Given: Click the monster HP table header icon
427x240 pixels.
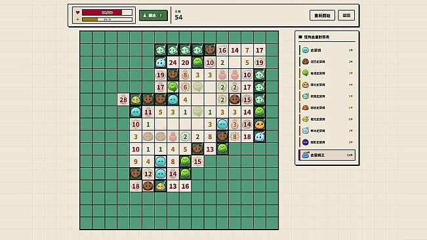Looking at the screenshot, I should tap(300, 37).
